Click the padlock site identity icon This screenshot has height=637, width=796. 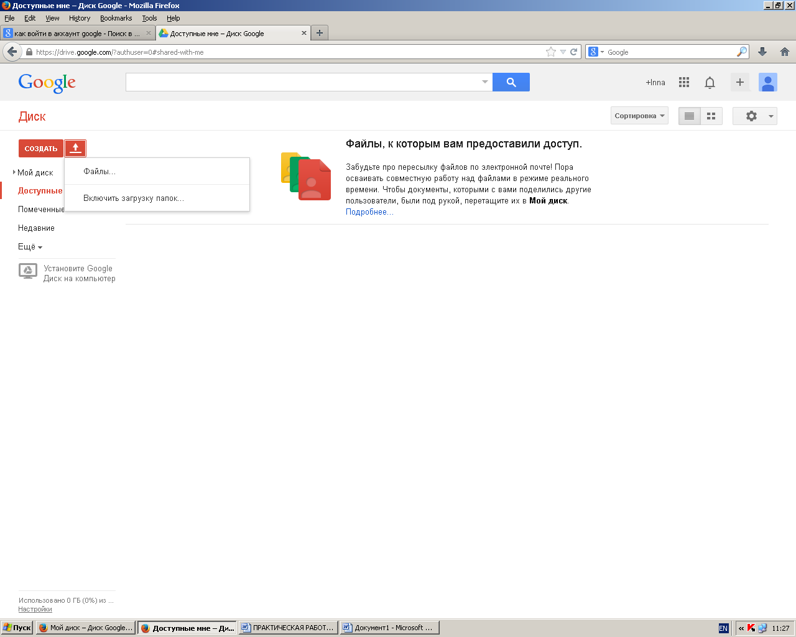(29, 52)
